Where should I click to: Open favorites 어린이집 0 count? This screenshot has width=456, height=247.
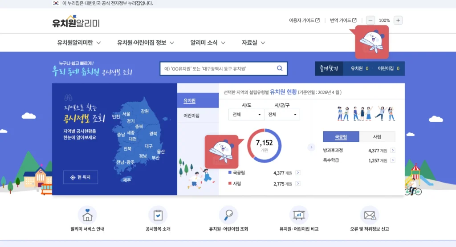click(388, 68)
